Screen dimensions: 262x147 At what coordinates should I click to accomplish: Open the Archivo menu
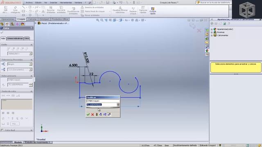[x=29, y=2]
